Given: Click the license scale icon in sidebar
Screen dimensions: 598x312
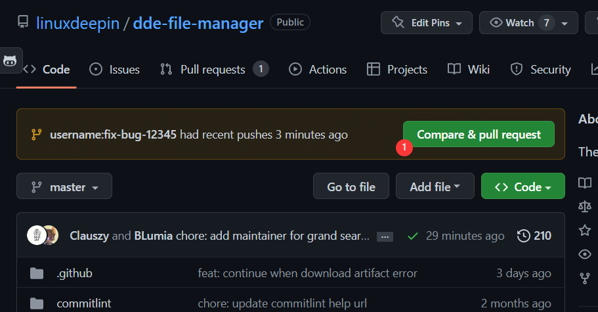Looking at the screenshot, I should [x=585, y=206].
